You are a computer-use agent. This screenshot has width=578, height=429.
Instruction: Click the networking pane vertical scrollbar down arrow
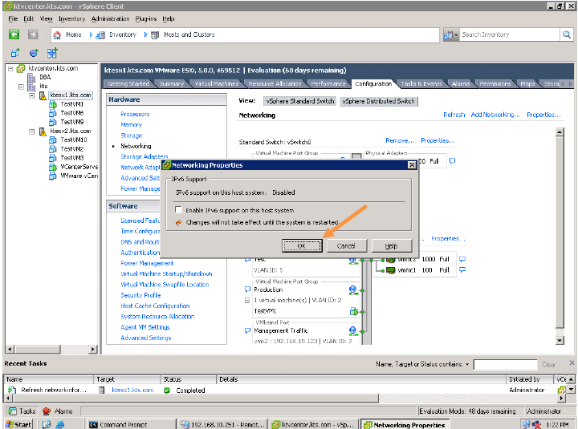pyautogui.click(x=560, y=341)
